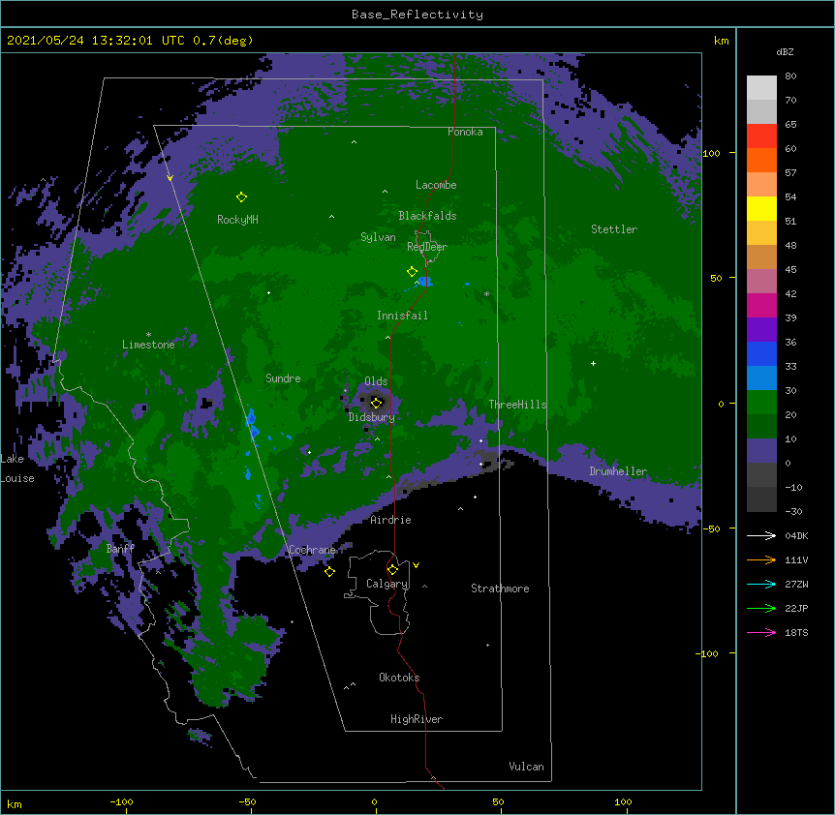Click the Okotoks town label
This screenshot has height=815, width=835.
click(399, 678)
